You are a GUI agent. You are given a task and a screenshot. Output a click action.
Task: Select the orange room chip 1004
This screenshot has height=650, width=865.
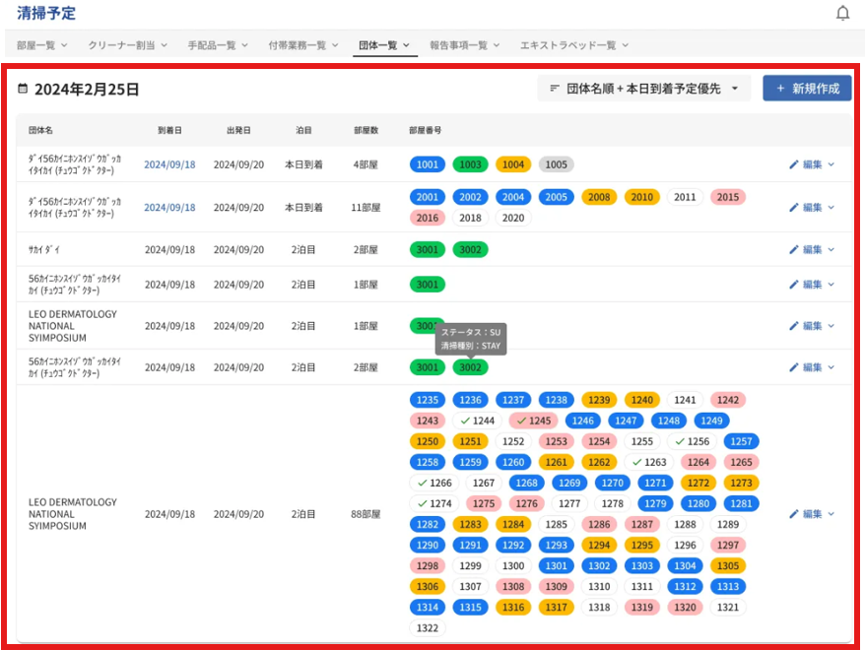[513, 164]
